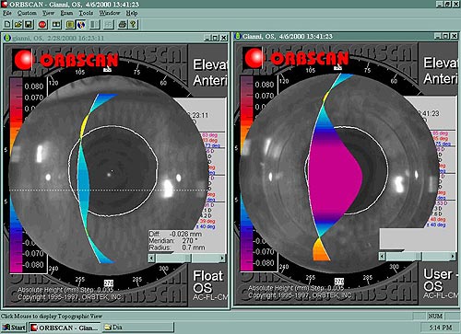Click right arrow of right panel scrollbar
This screenshot has height=334, width=461.
pyautogui.click(x=453, y=256)
